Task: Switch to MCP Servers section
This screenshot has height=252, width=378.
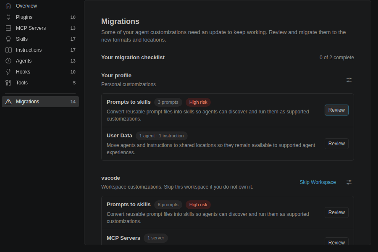Action: (40, 28)
